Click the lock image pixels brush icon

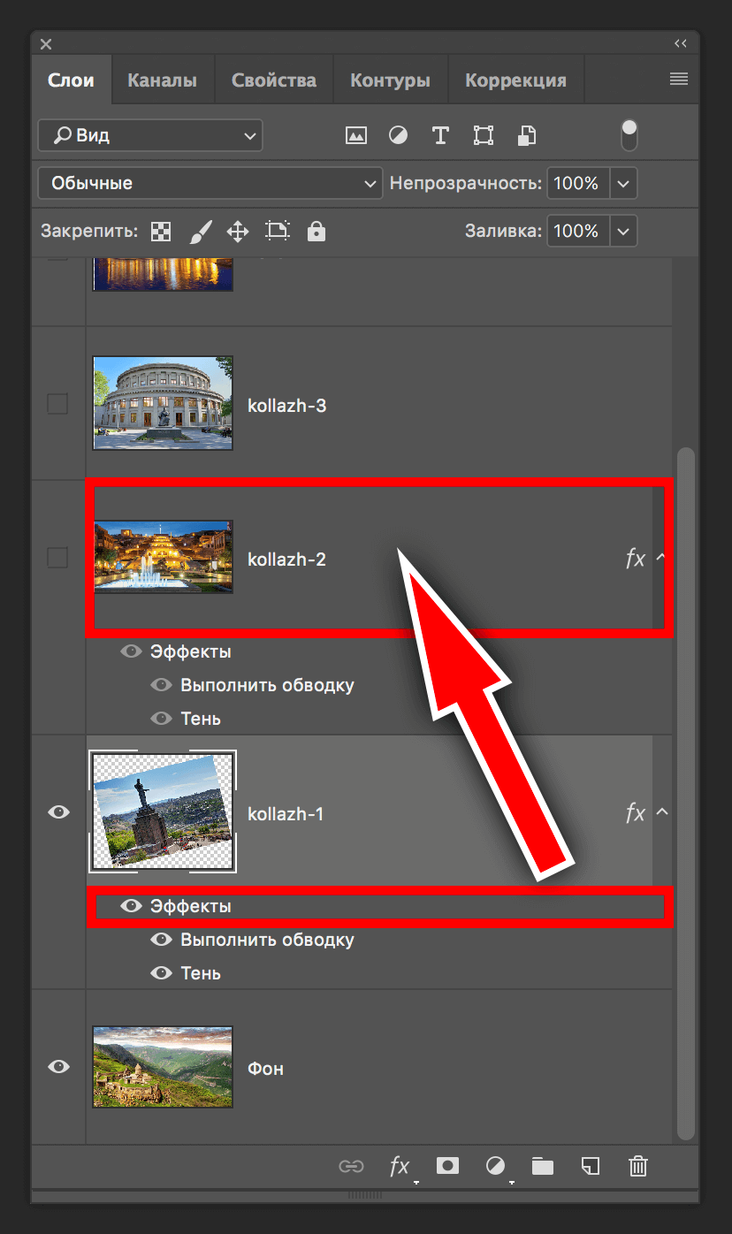click(x=201, y=232)
